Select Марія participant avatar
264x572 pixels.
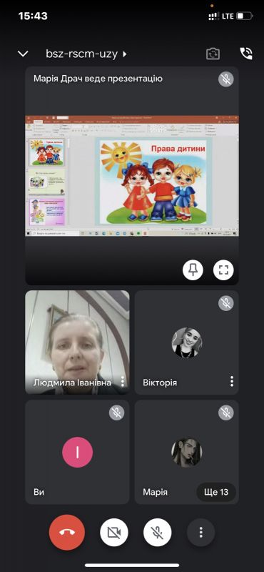pos(186,452)
